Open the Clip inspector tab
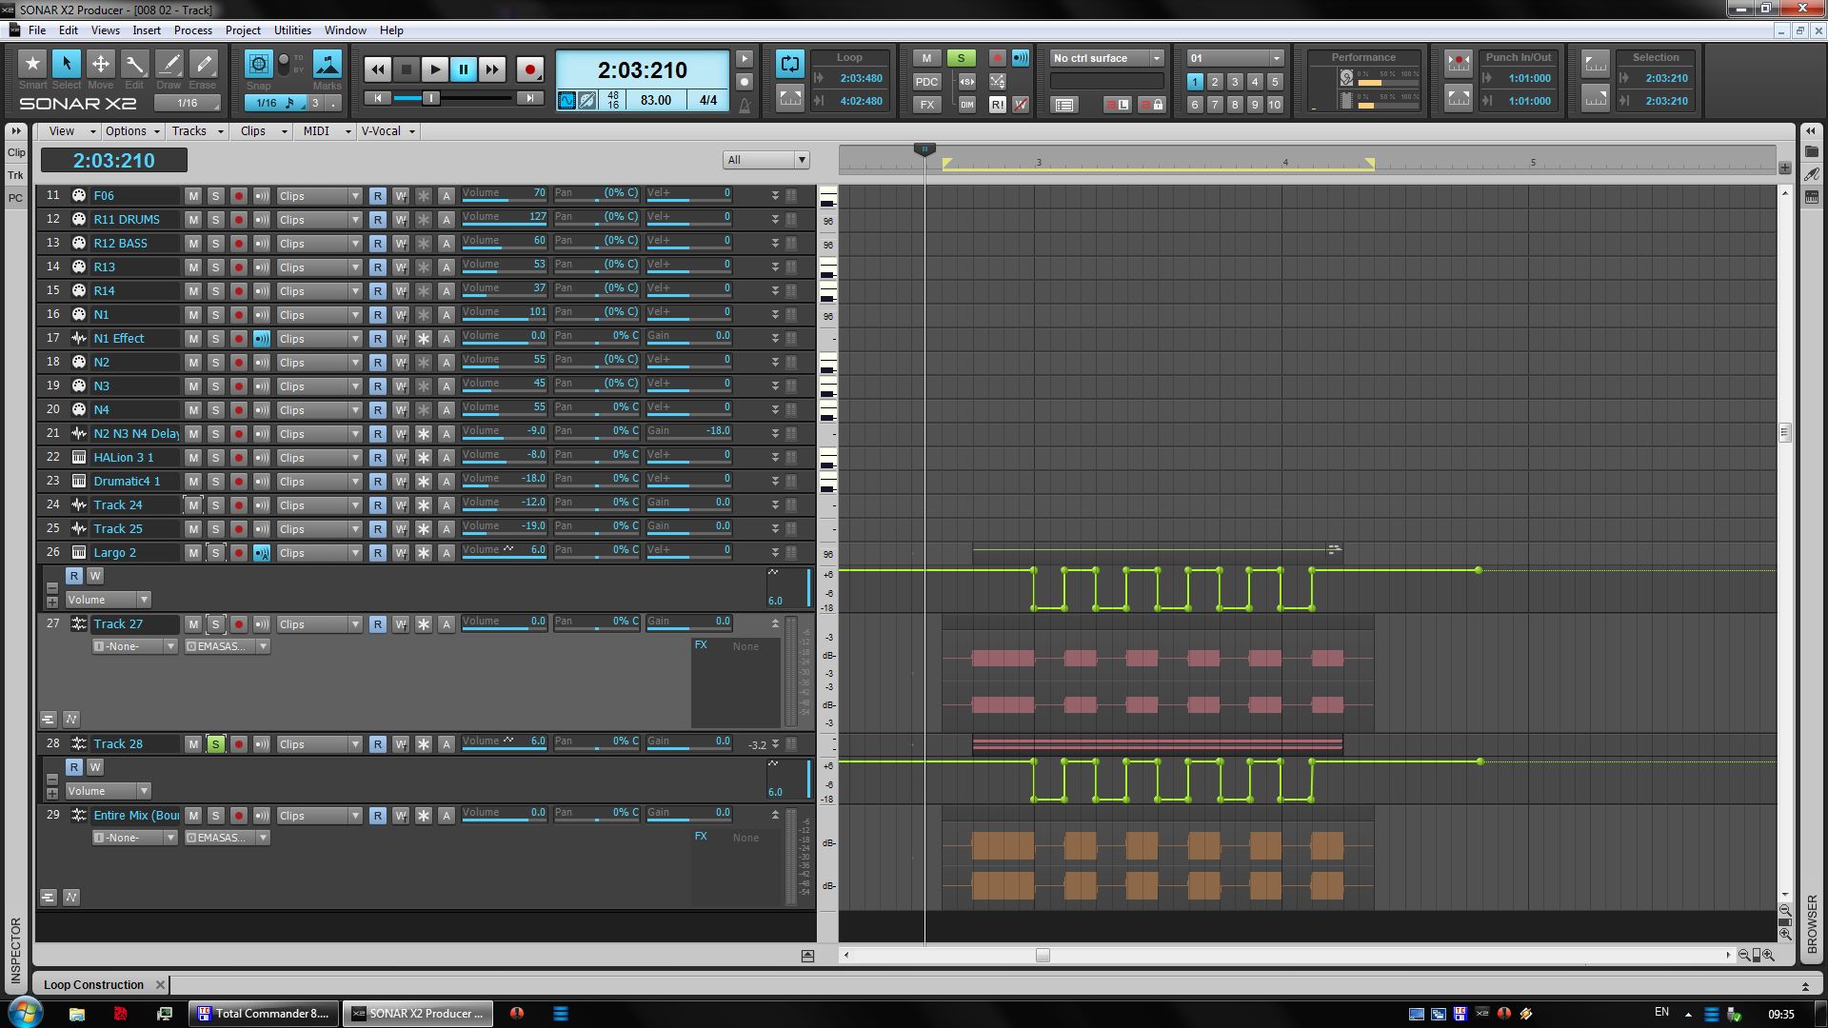Viewport: 1828px width, 1028px height. pos(16,152)
